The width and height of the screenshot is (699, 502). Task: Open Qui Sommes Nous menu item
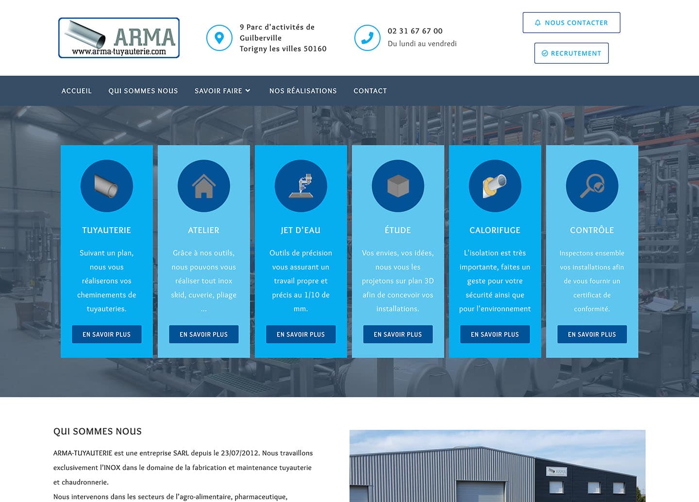[x=143, y=91]
